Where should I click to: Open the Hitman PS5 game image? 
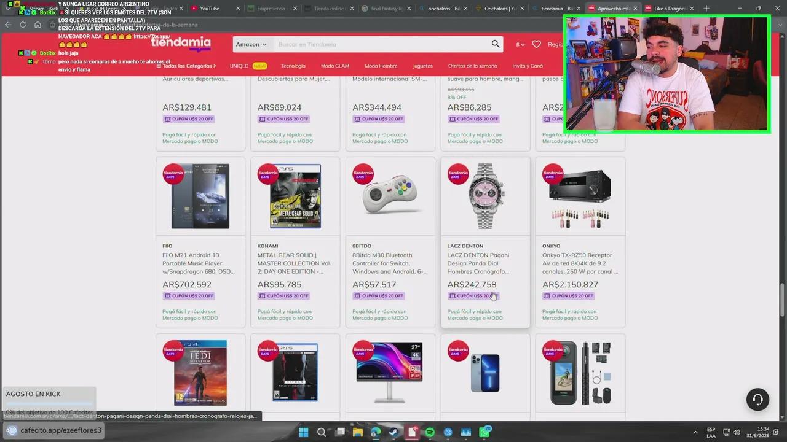[x=295, y=373]
